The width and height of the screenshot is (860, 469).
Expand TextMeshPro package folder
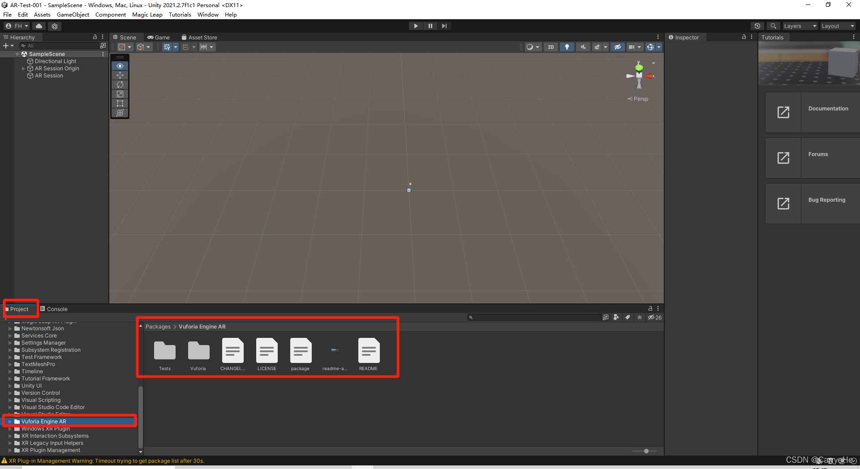click(10, 364)
